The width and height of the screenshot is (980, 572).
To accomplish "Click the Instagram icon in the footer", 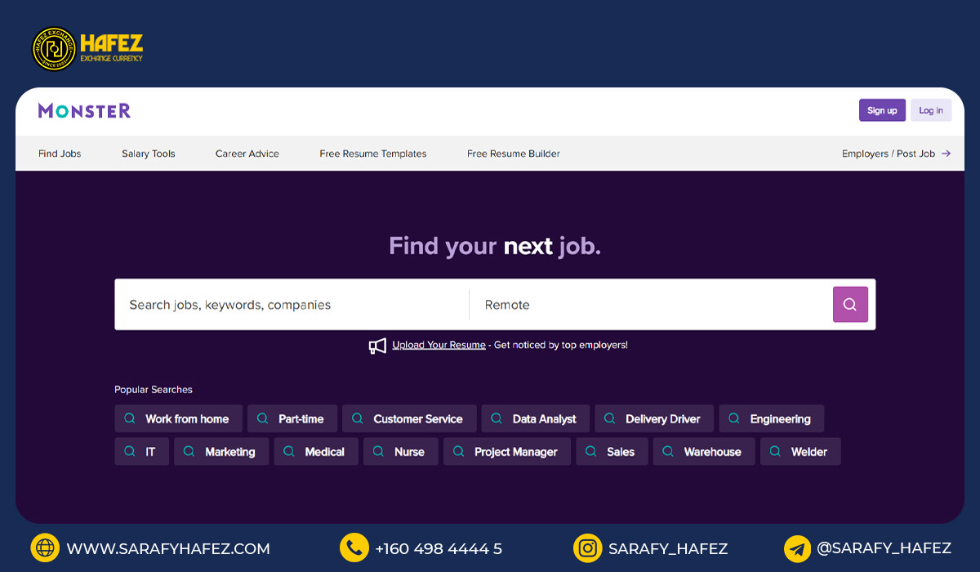I will [x=587, y=548].
